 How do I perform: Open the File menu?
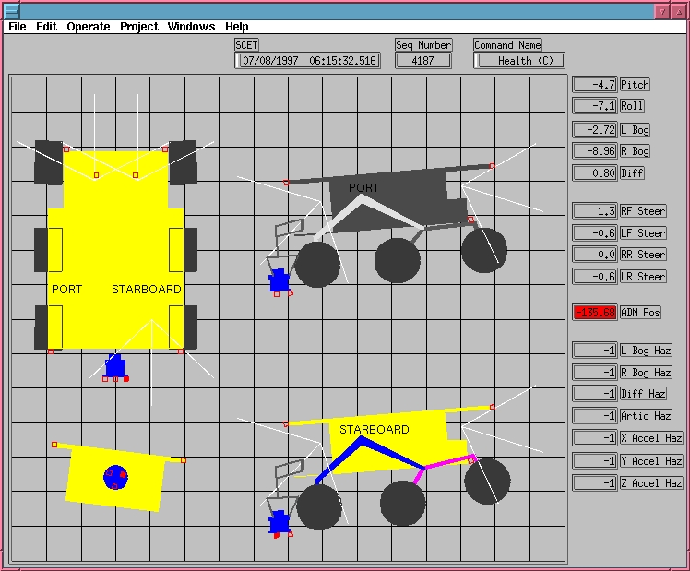pyautogui.click(x=17, y=27)
